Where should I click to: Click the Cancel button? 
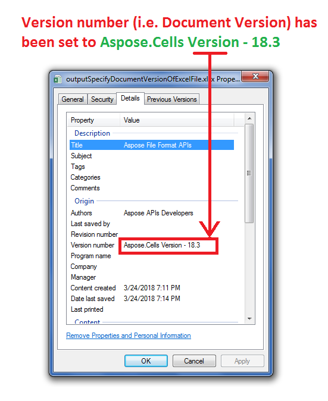tap(194, 361)
